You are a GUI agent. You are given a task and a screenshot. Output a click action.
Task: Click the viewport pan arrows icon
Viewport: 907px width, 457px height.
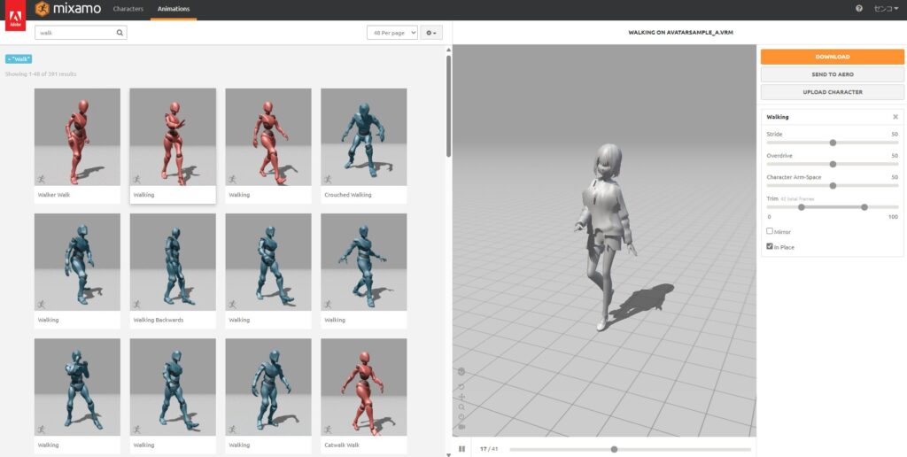[x=461, y=397]
